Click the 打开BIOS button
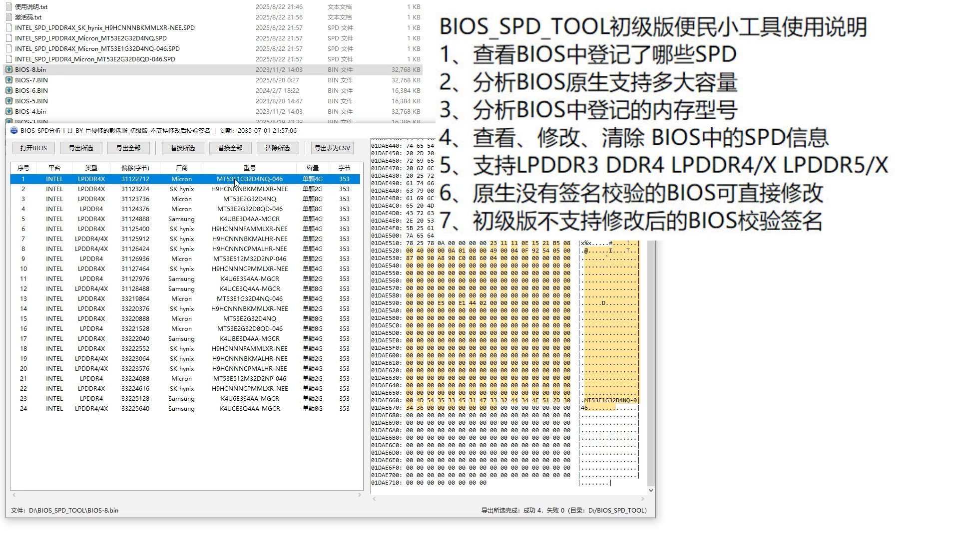 [33, 148]
